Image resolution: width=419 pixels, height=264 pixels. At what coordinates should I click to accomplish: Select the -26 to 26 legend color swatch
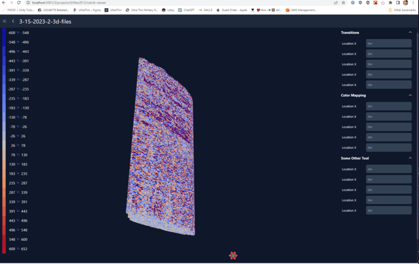3,136
